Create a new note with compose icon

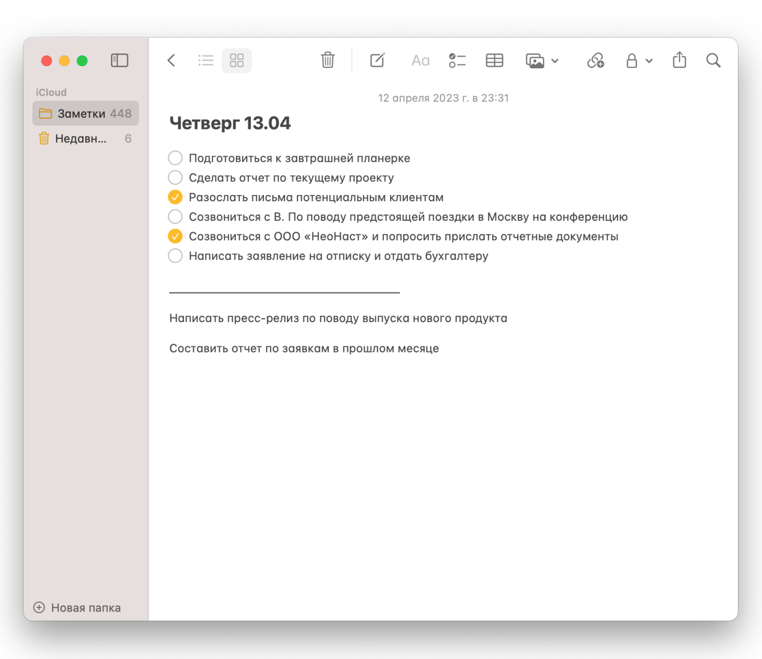378,60
